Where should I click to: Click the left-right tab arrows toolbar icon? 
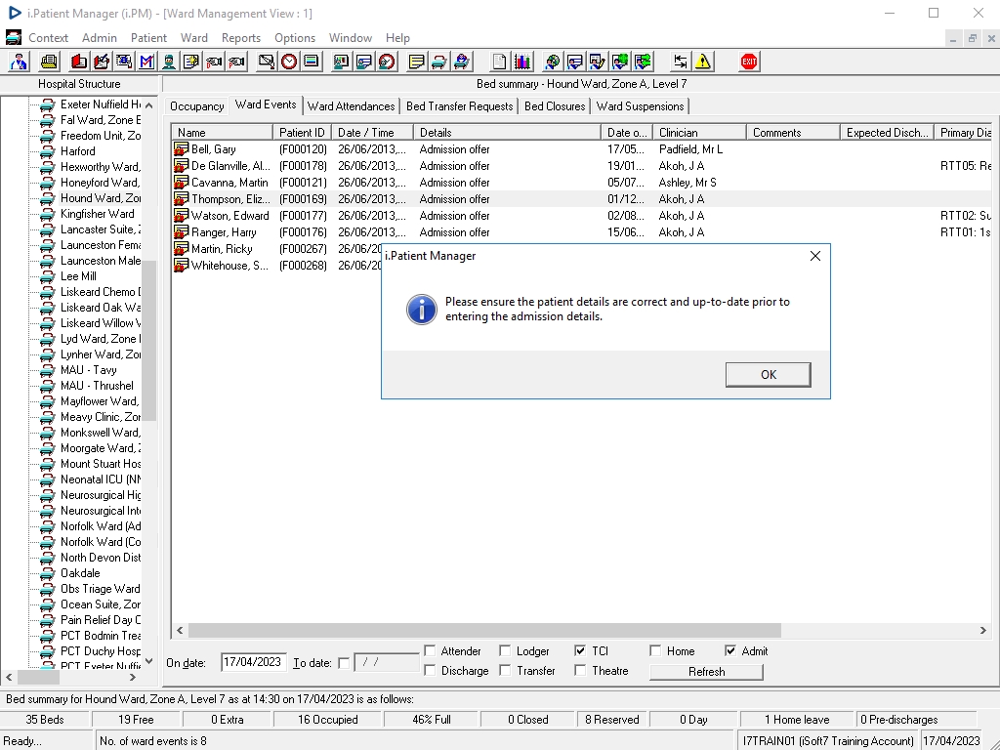click(680, 62)
